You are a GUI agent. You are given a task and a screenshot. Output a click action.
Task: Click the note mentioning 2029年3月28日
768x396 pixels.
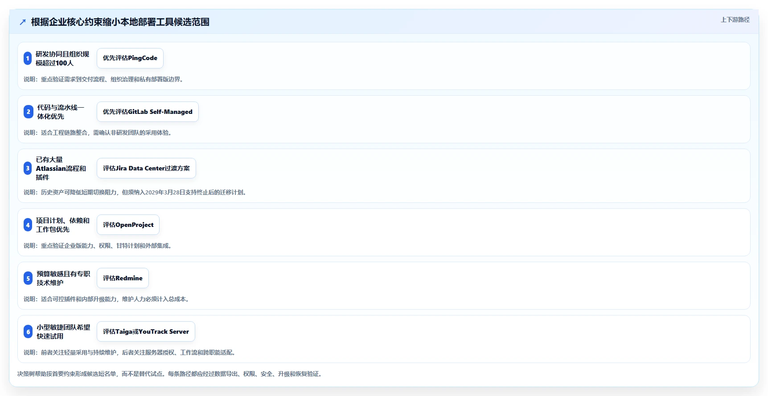[136, 192]
